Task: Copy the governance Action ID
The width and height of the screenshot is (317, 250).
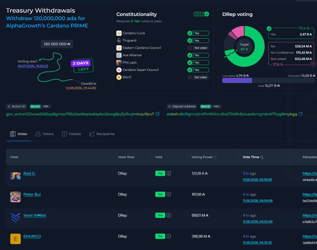Action: pyautogui.click(x=157, y=114)
